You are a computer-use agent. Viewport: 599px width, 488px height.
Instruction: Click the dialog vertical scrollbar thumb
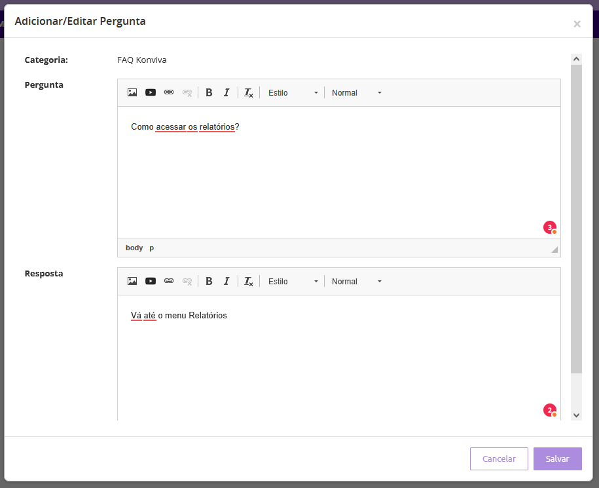click(x=576, y=216)
